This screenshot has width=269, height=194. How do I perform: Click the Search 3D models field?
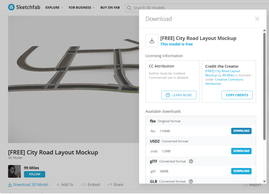[x=197, y=8]
